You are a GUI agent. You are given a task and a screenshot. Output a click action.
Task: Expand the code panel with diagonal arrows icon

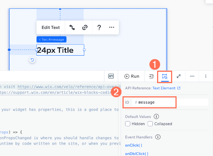pos(178,76)
